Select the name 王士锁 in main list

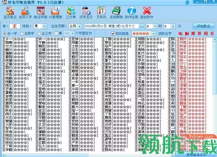click(x=82, y=46)
